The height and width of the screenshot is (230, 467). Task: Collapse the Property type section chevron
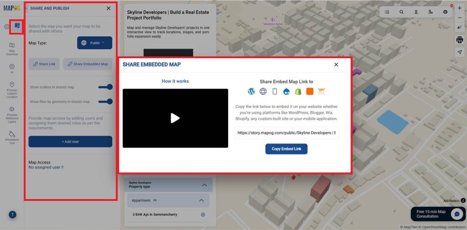click(204, 185)
